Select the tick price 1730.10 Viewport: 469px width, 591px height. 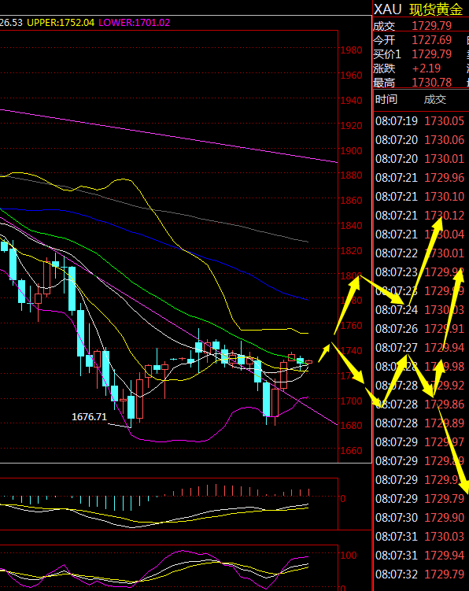click(x=445, y=197)
